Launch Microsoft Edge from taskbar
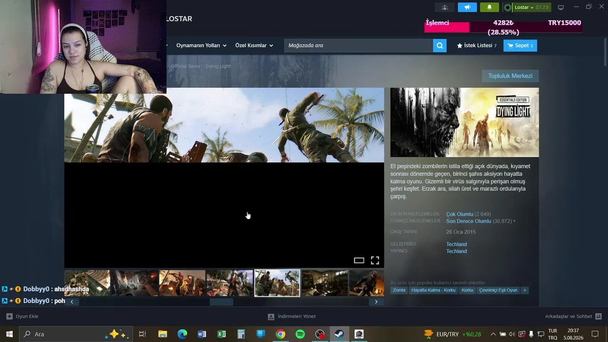608x342 pixels. click(x=182, y=334)
